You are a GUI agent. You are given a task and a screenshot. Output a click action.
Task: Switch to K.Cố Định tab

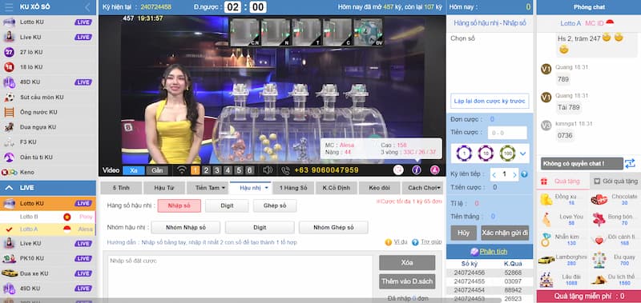[336, 188]
